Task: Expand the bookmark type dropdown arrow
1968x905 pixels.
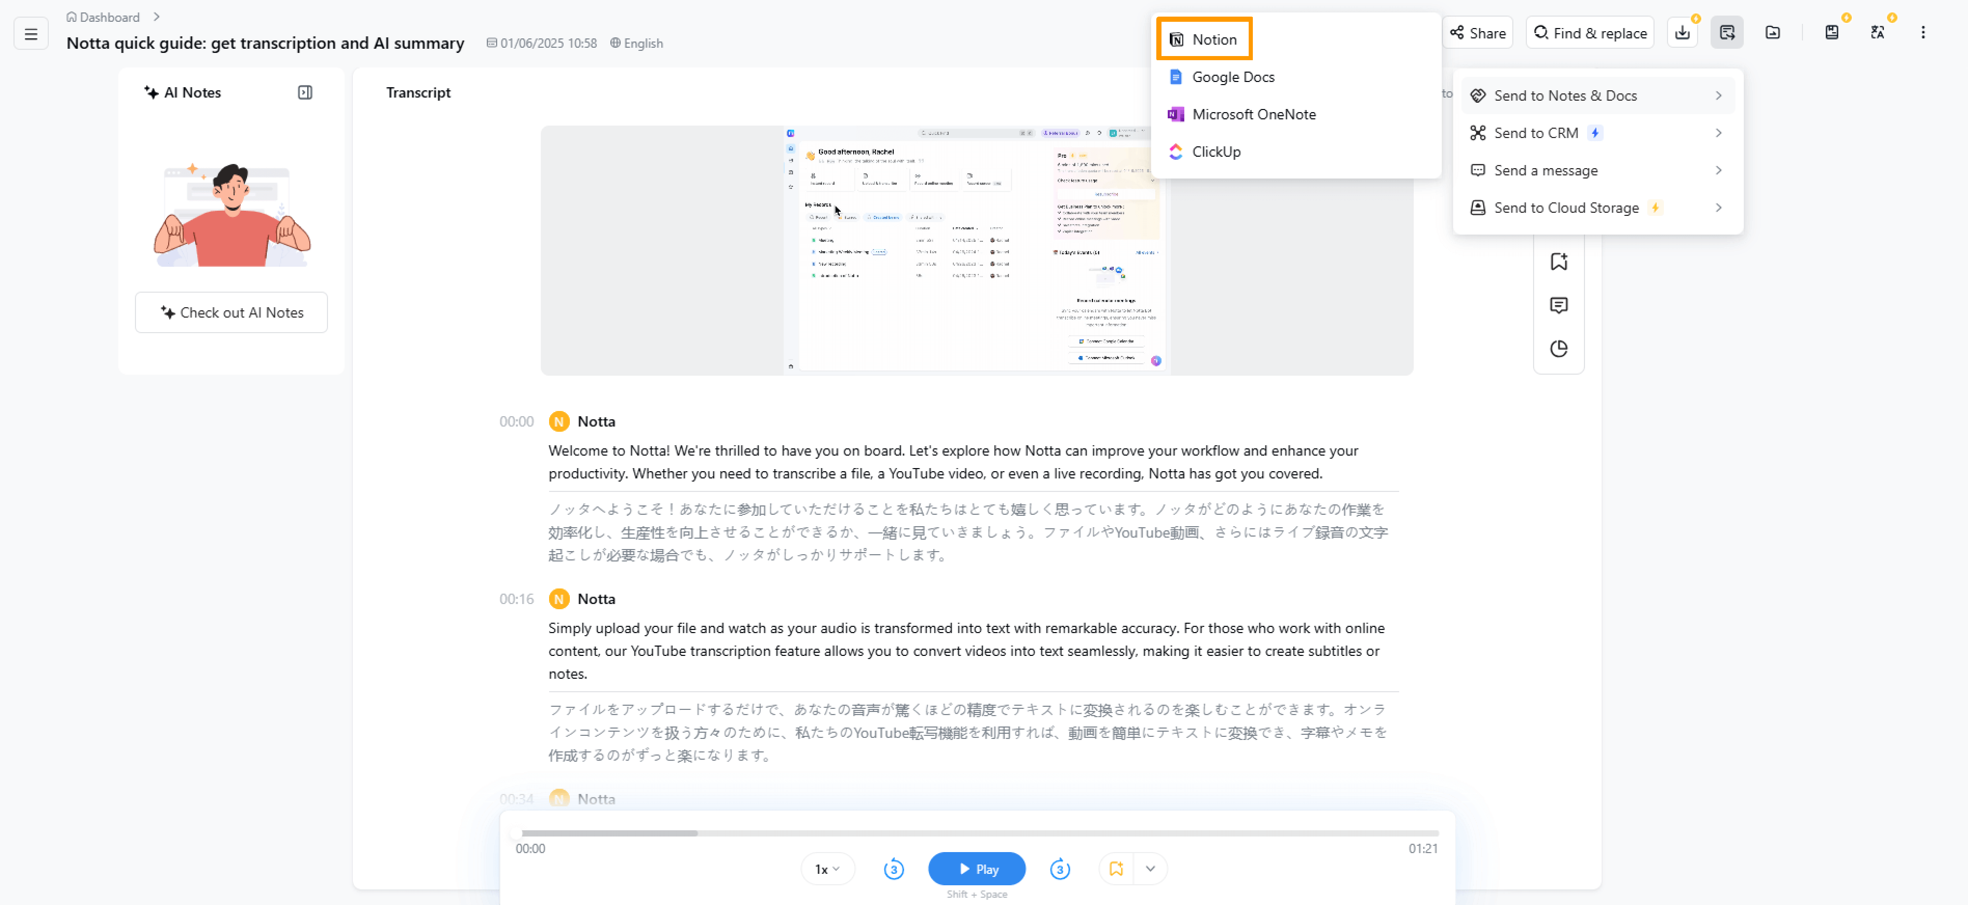Action: tap(1150, 869)
